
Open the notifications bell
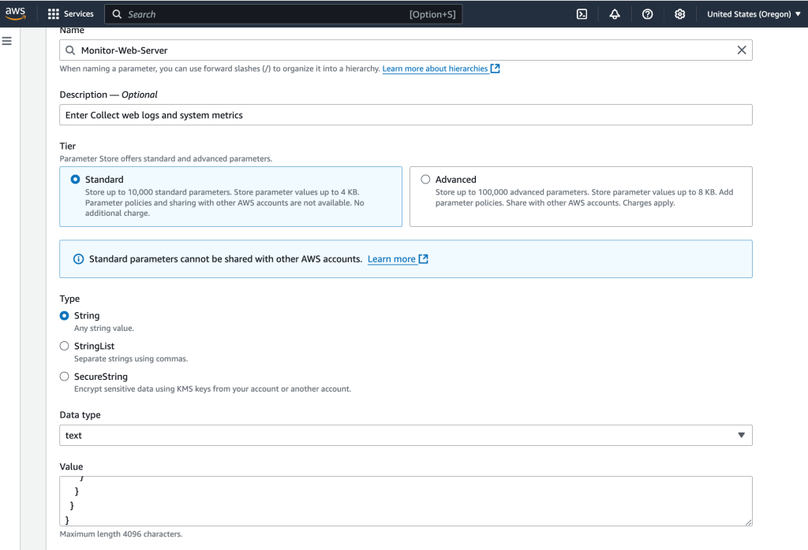[615, 14]
